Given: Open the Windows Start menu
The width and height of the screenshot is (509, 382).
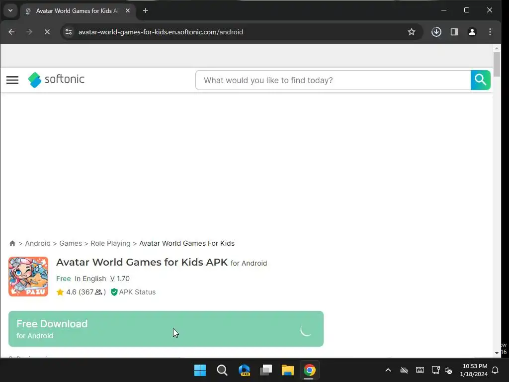Looking at the screenshot, I should coord(200,370).
